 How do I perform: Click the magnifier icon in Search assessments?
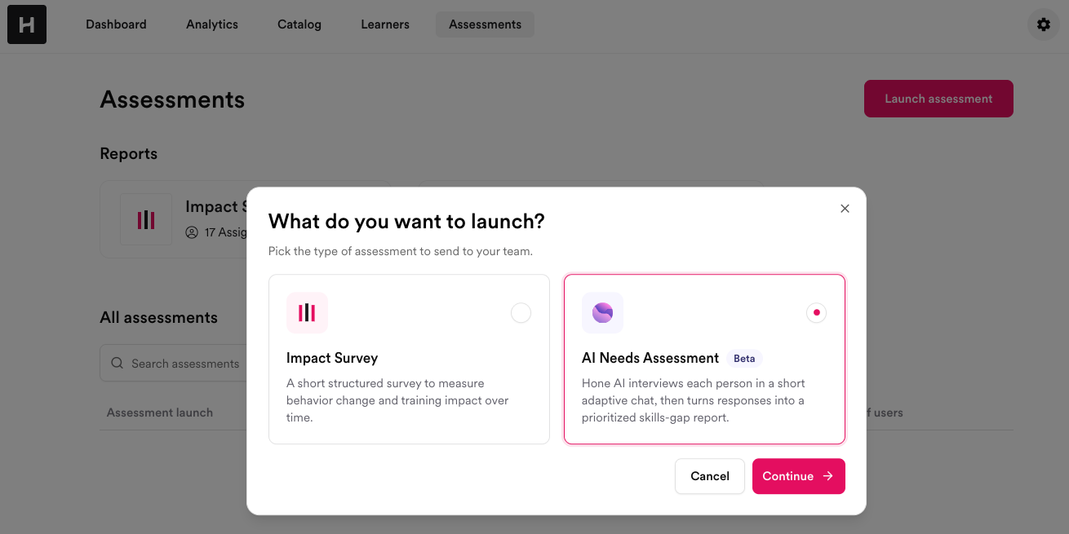pos(118,364)
